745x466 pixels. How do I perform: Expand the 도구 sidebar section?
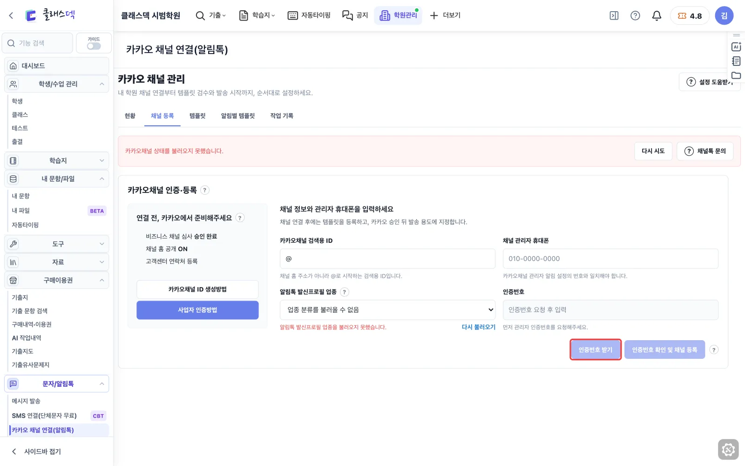pos(57,244)
